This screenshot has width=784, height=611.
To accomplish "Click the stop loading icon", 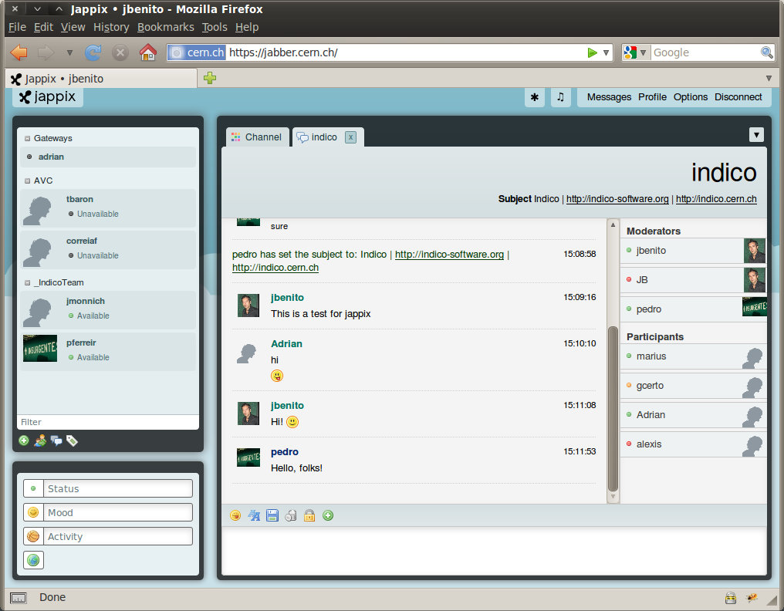I will (x=120, y=52).
